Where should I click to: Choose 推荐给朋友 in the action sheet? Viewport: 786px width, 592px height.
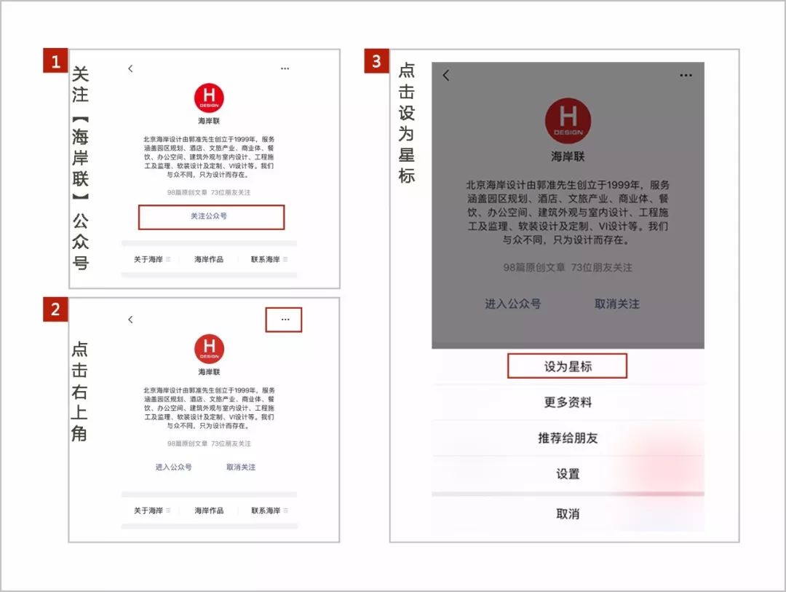point(568,438)
